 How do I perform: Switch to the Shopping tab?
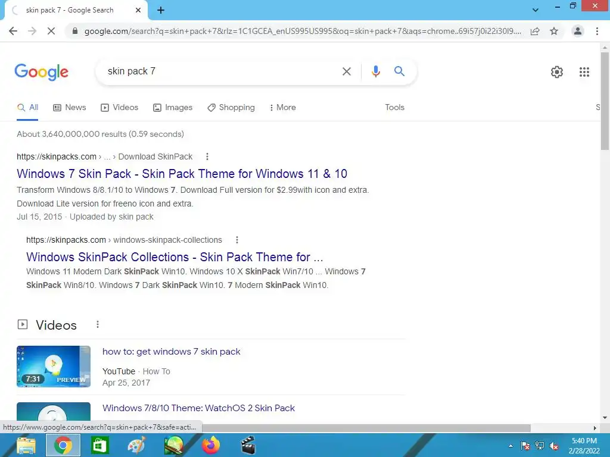point(231,108)
